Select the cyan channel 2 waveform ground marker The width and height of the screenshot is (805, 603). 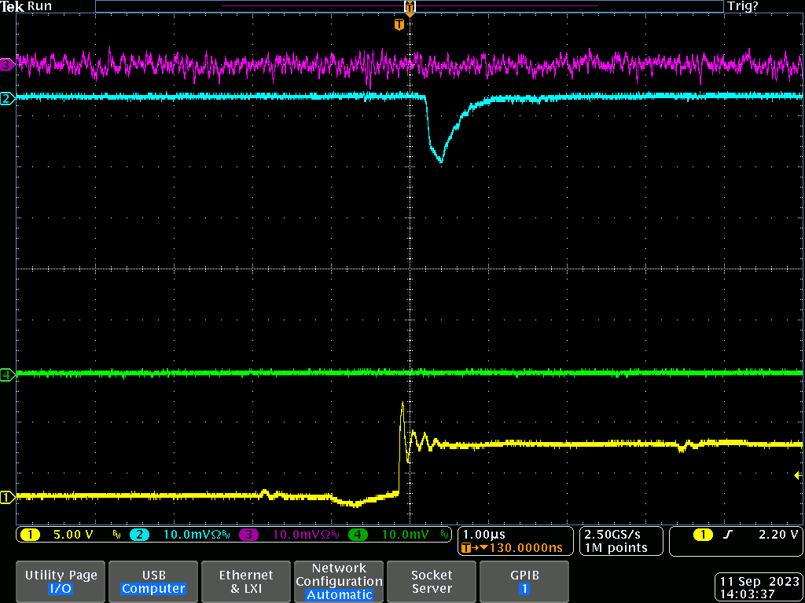tap(7, 98)
